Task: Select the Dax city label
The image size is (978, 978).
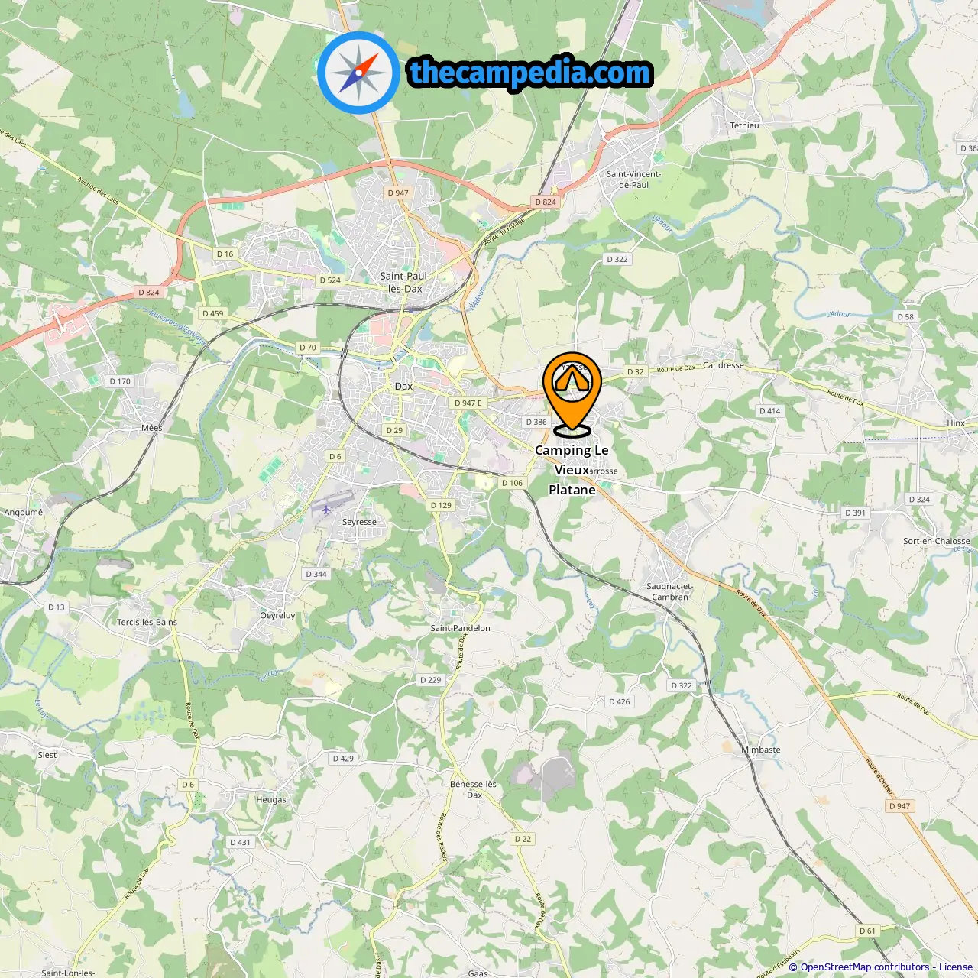Action: (403, 387)
